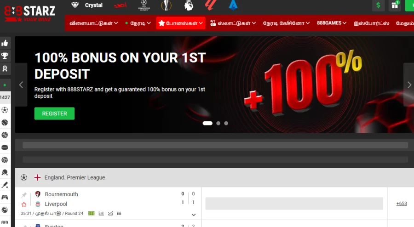Pin the Bournemouth vs Liverpool match
This screenshot has width=414, height=227.
tap(24, 195)
